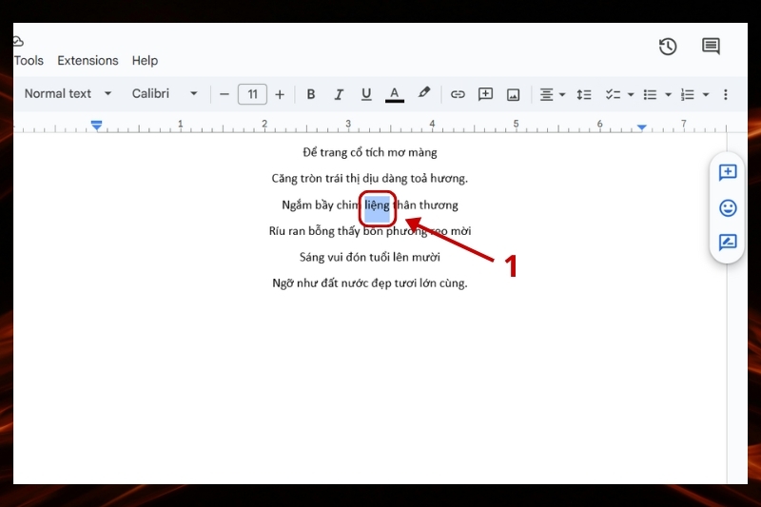The image size is (761, 507).
Task: Click the numbered list icon
Action: (687, 94)
